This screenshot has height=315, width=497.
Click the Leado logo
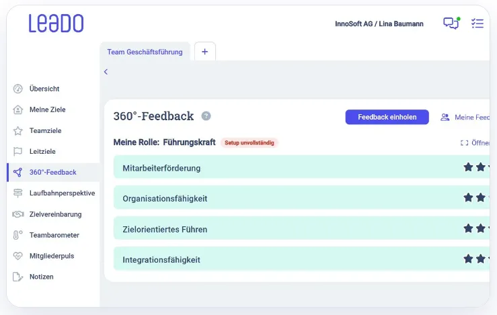(x=56, y=23)
